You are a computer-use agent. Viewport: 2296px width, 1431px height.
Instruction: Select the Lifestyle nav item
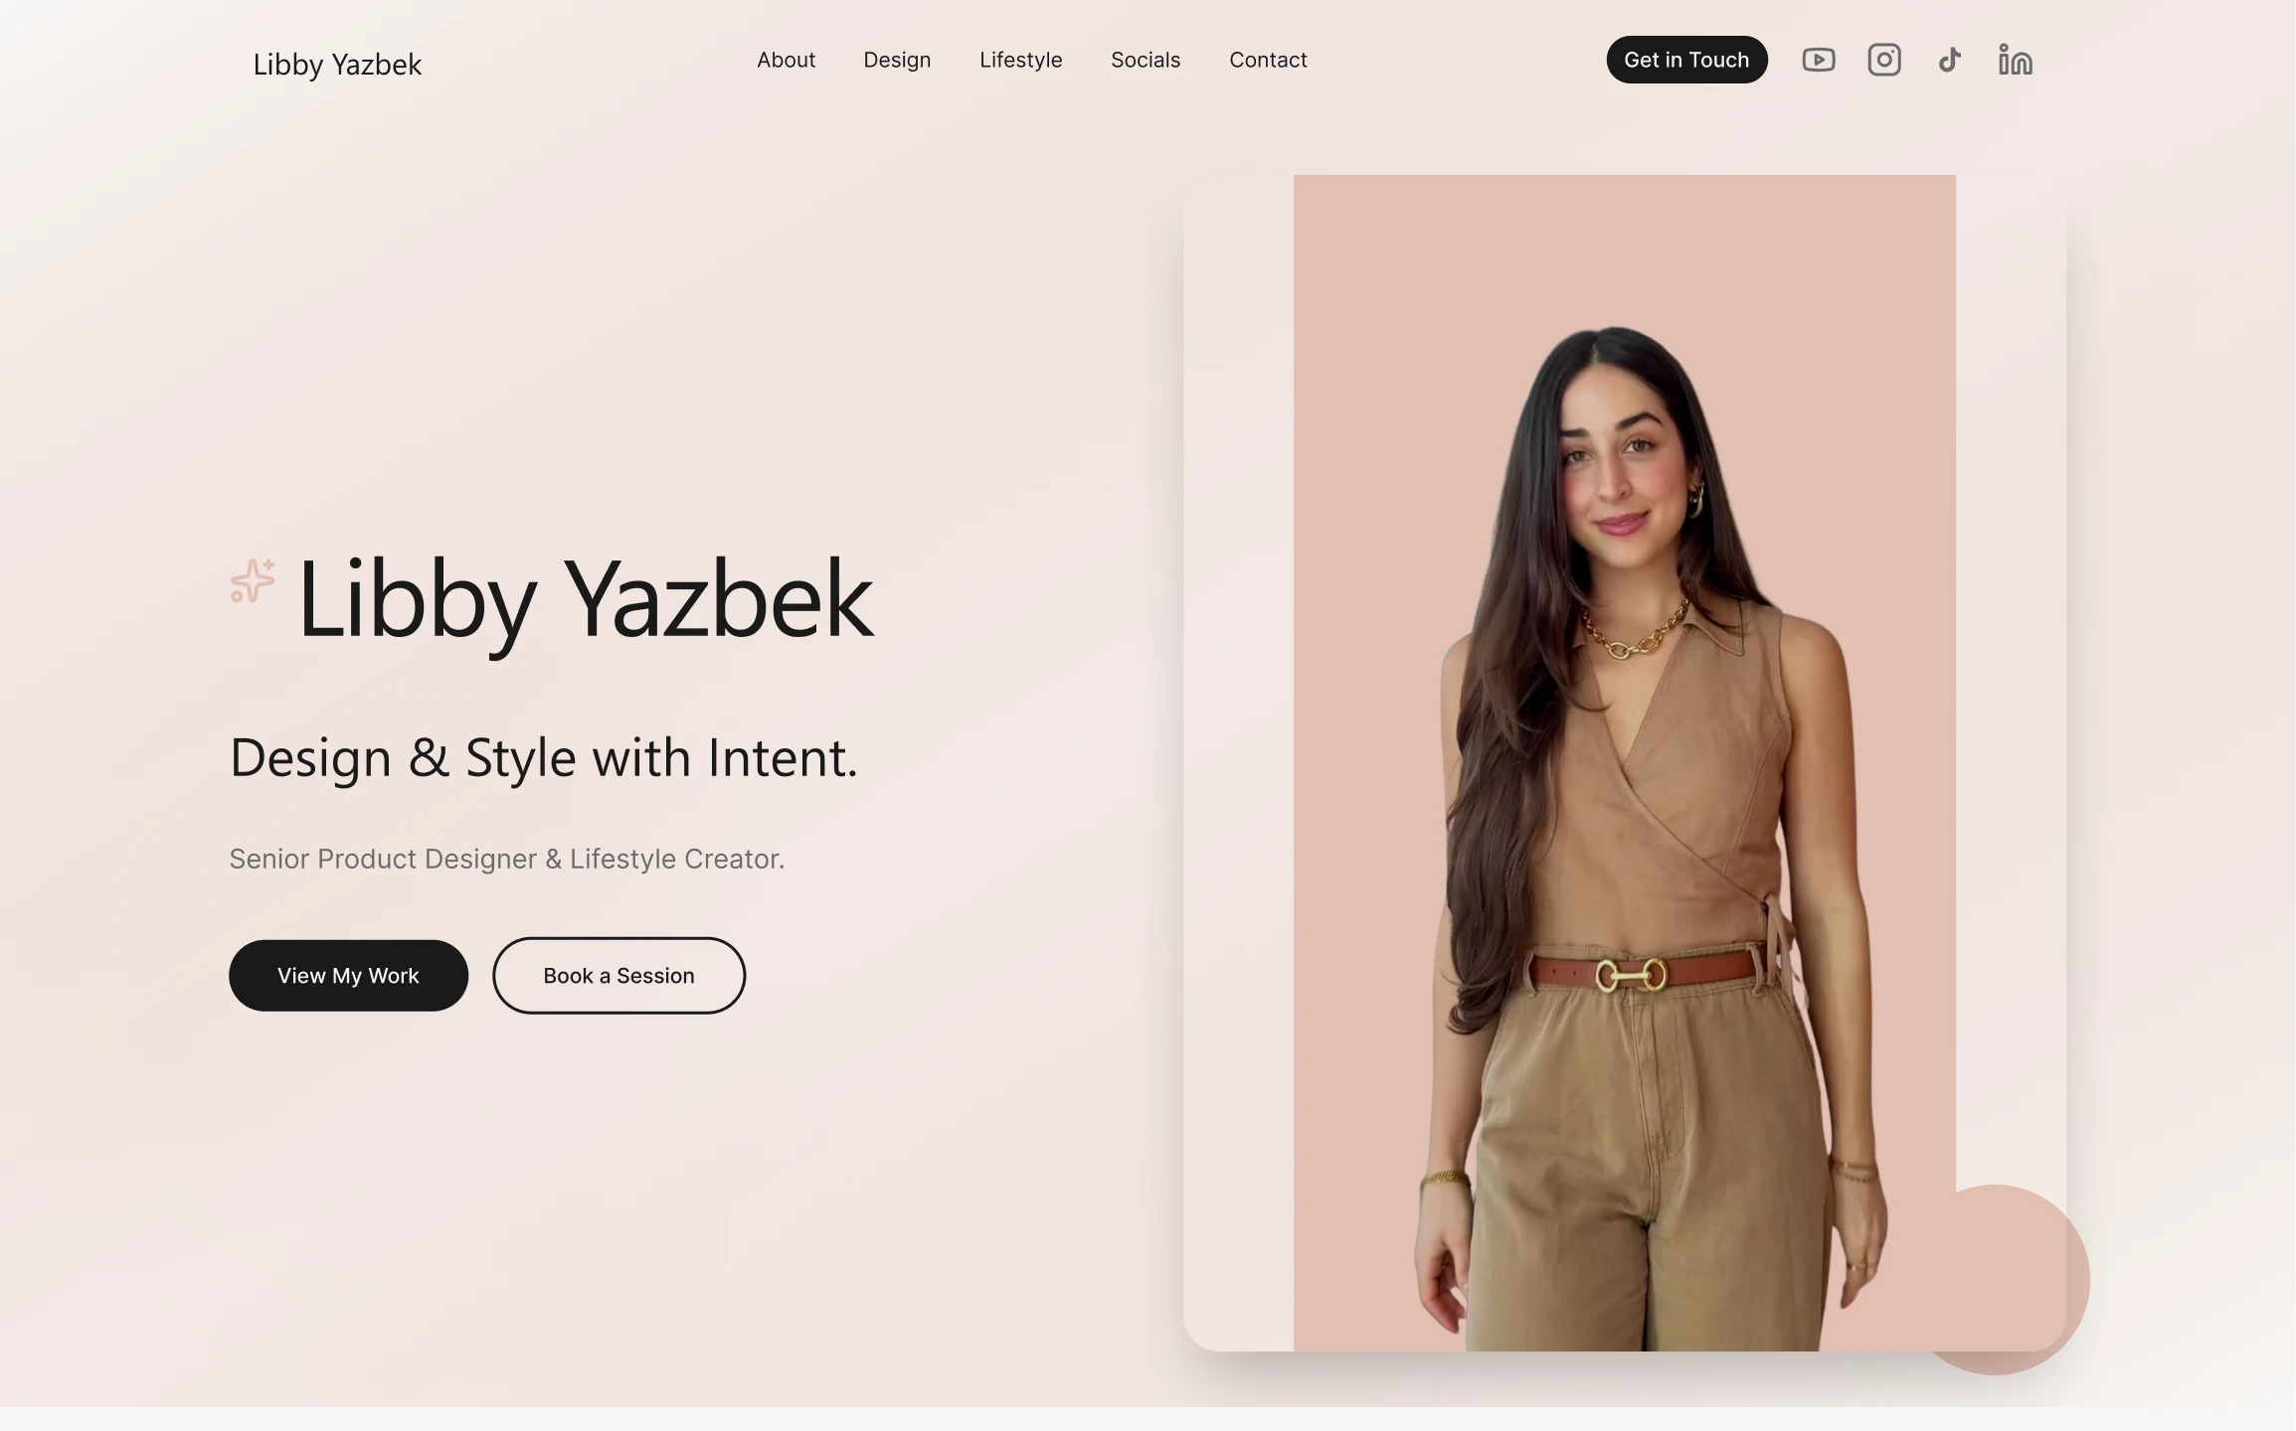pyautogui.click(x=1020, y=60)
